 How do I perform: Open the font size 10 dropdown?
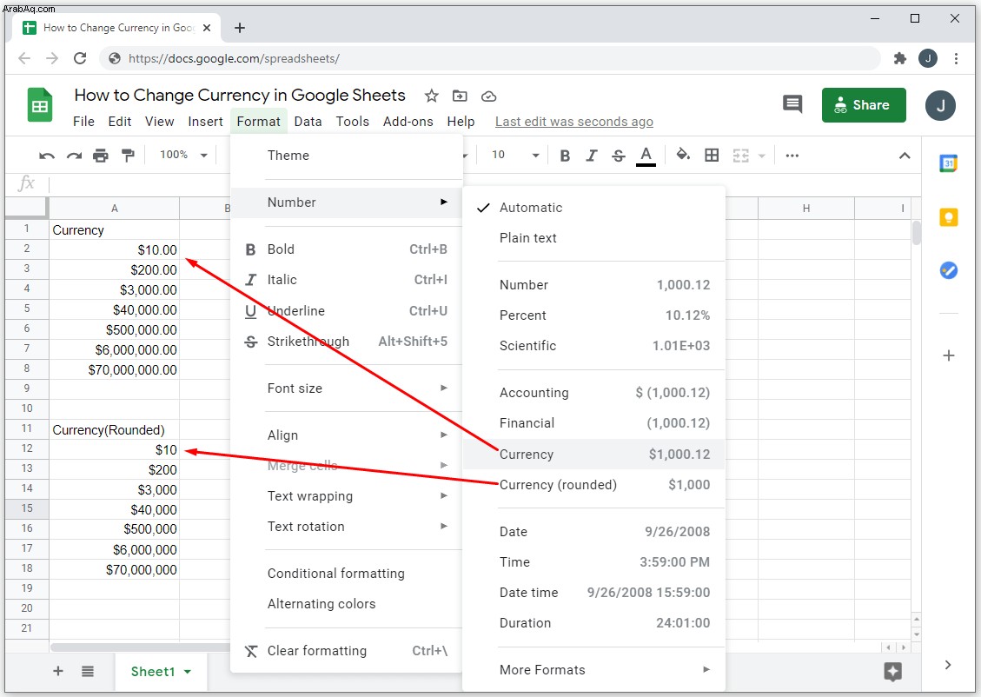click(515, 155)
